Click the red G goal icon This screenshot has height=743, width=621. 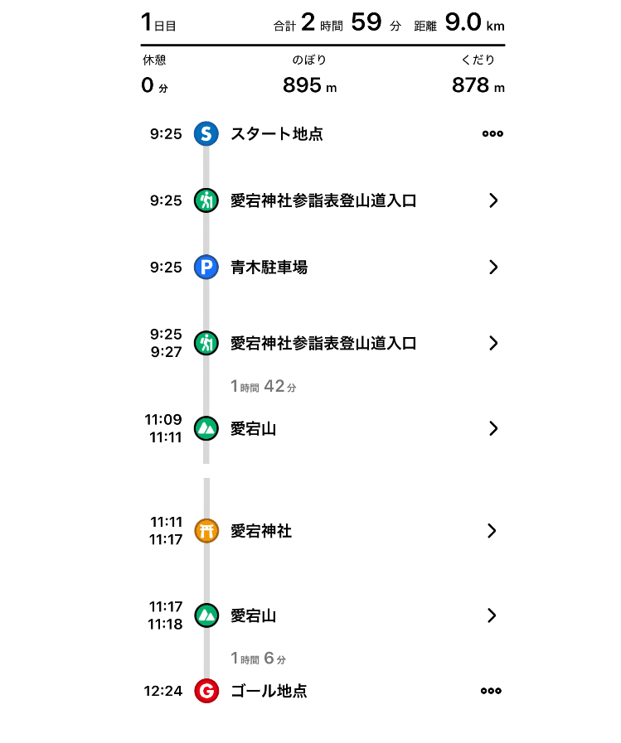[206, 690]
